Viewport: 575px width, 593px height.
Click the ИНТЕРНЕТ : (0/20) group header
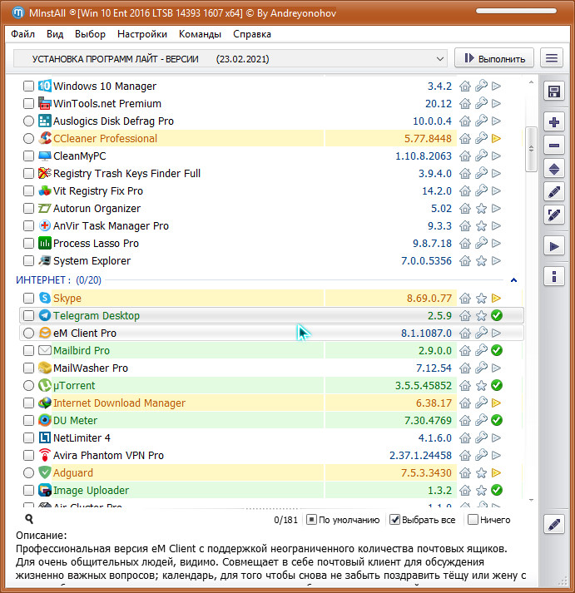pos(58,279)
